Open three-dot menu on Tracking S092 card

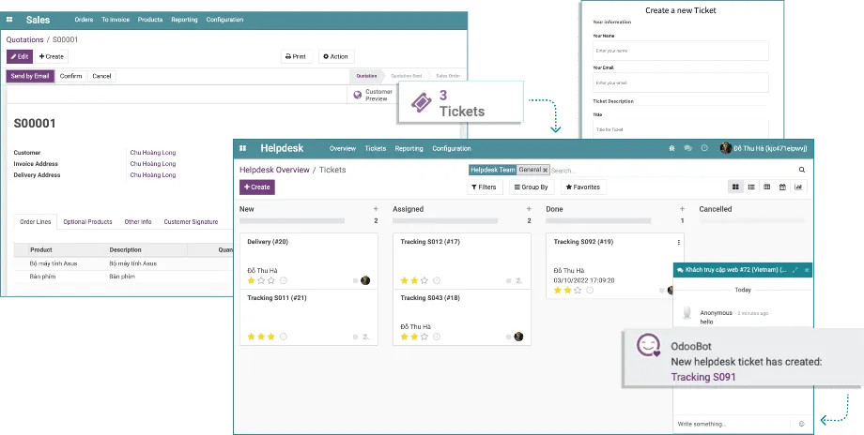click(678, 242)
